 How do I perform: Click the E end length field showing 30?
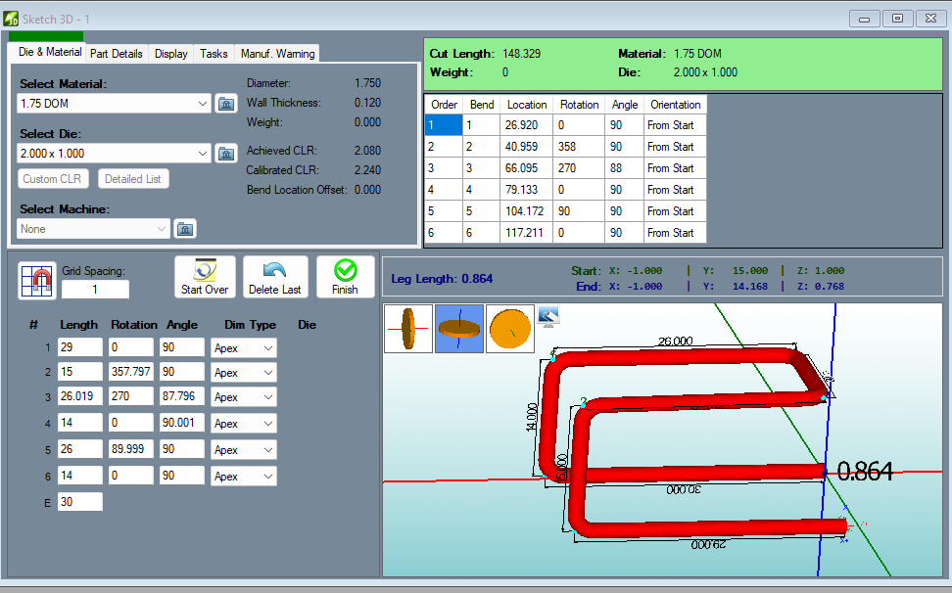click(x=80, y=501)
